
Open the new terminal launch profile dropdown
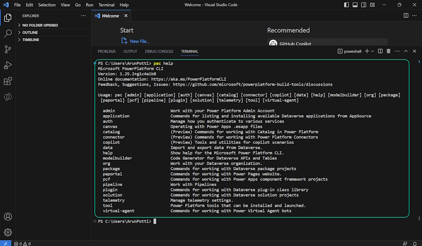coord(372,51)
